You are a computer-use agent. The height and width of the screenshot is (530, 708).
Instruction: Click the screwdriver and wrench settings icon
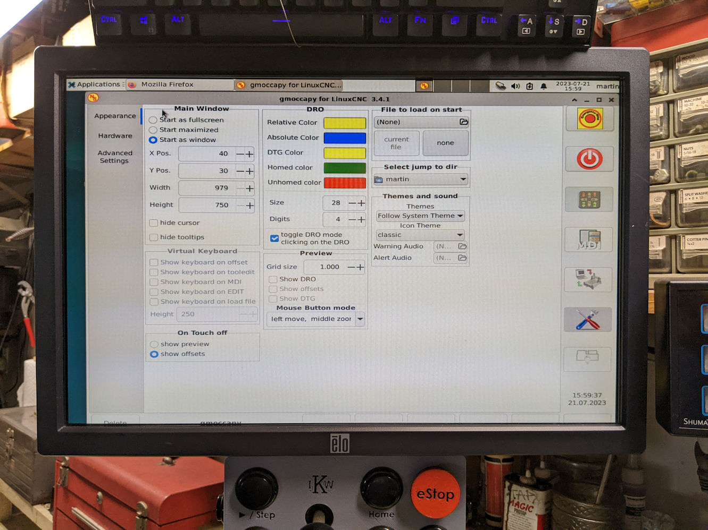point(587,320)
